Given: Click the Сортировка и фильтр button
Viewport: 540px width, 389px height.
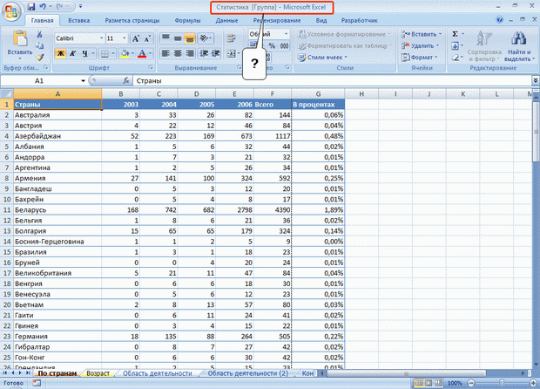Looking at the screenshot, I should pyautogui.click(x=484, y=46).
